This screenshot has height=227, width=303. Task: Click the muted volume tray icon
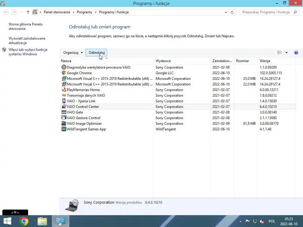(262, 221)
